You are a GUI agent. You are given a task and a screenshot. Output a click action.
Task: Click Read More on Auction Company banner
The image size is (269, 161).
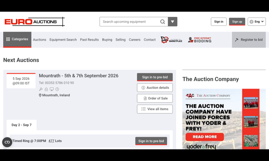pyautogui.click(x=205, y=137)
